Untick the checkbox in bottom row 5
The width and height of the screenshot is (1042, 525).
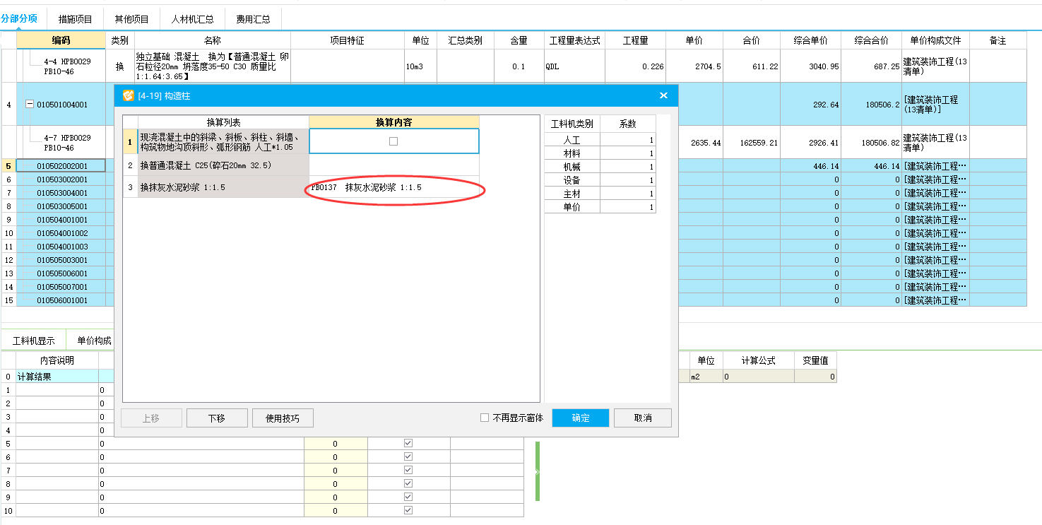point(408,443)
